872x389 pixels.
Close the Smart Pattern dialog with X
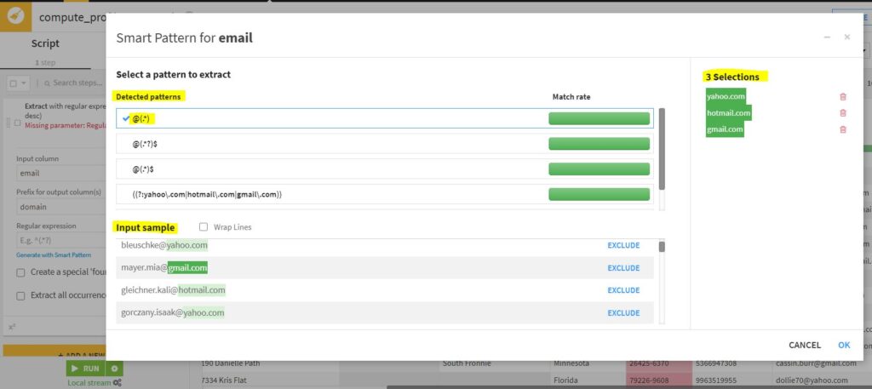point(847,37)
